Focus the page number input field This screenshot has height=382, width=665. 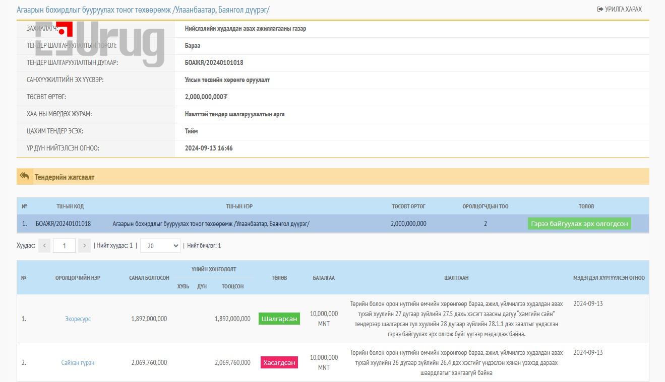coord(64,246)
